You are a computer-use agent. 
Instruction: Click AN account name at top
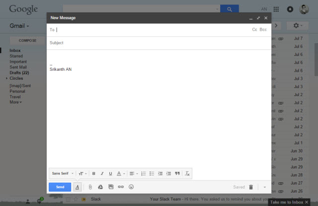tap(264, 9)
